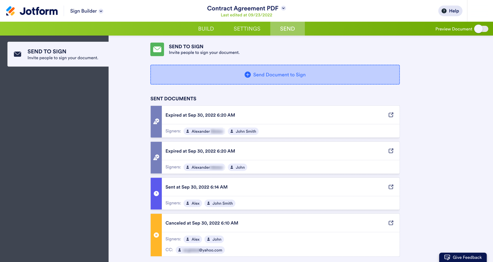The image size is (493, 262).
Task: Click the John Smith signer chip in first document
Action: (243, 131)
